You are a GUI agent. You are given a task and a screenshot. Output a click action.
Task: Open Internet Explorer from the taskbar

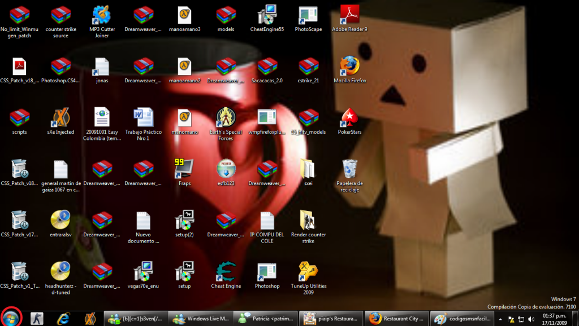pos(63,319)
